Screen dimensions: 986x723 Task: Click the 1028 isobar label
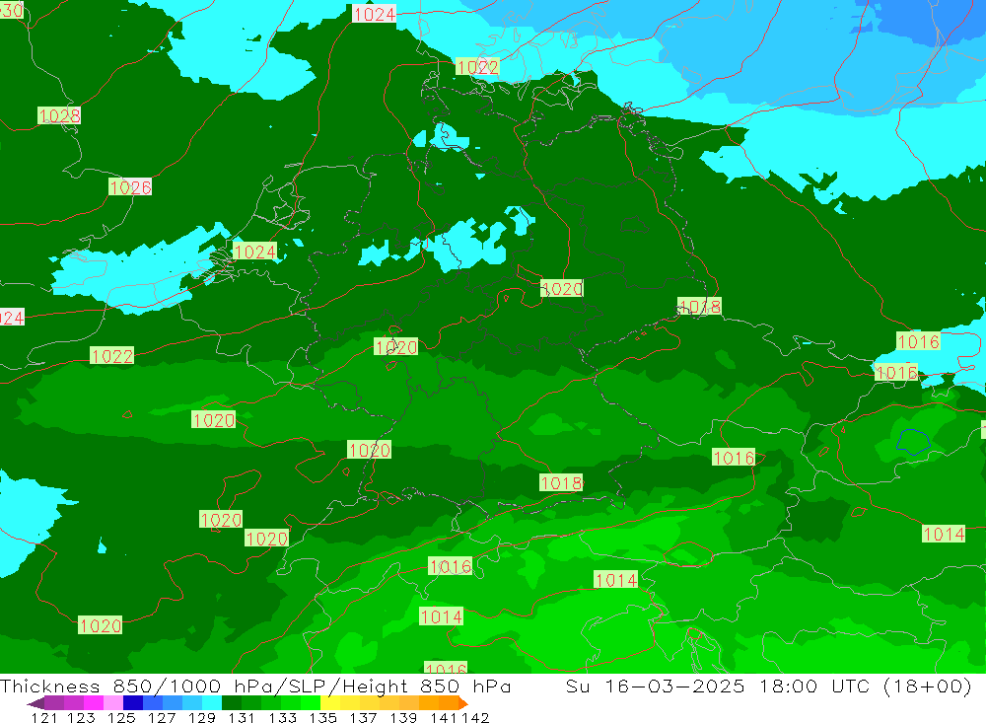point(59,115)
